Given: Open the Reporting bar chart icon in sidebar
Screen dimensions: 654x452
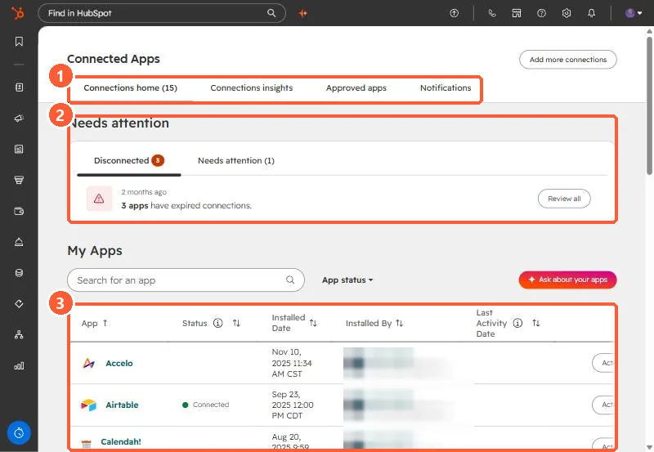Looking at the screenshot, I should [19, 366].
